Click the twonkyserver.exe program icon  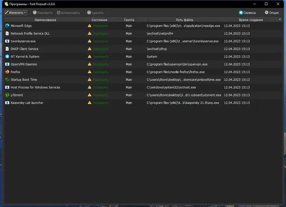7,41
